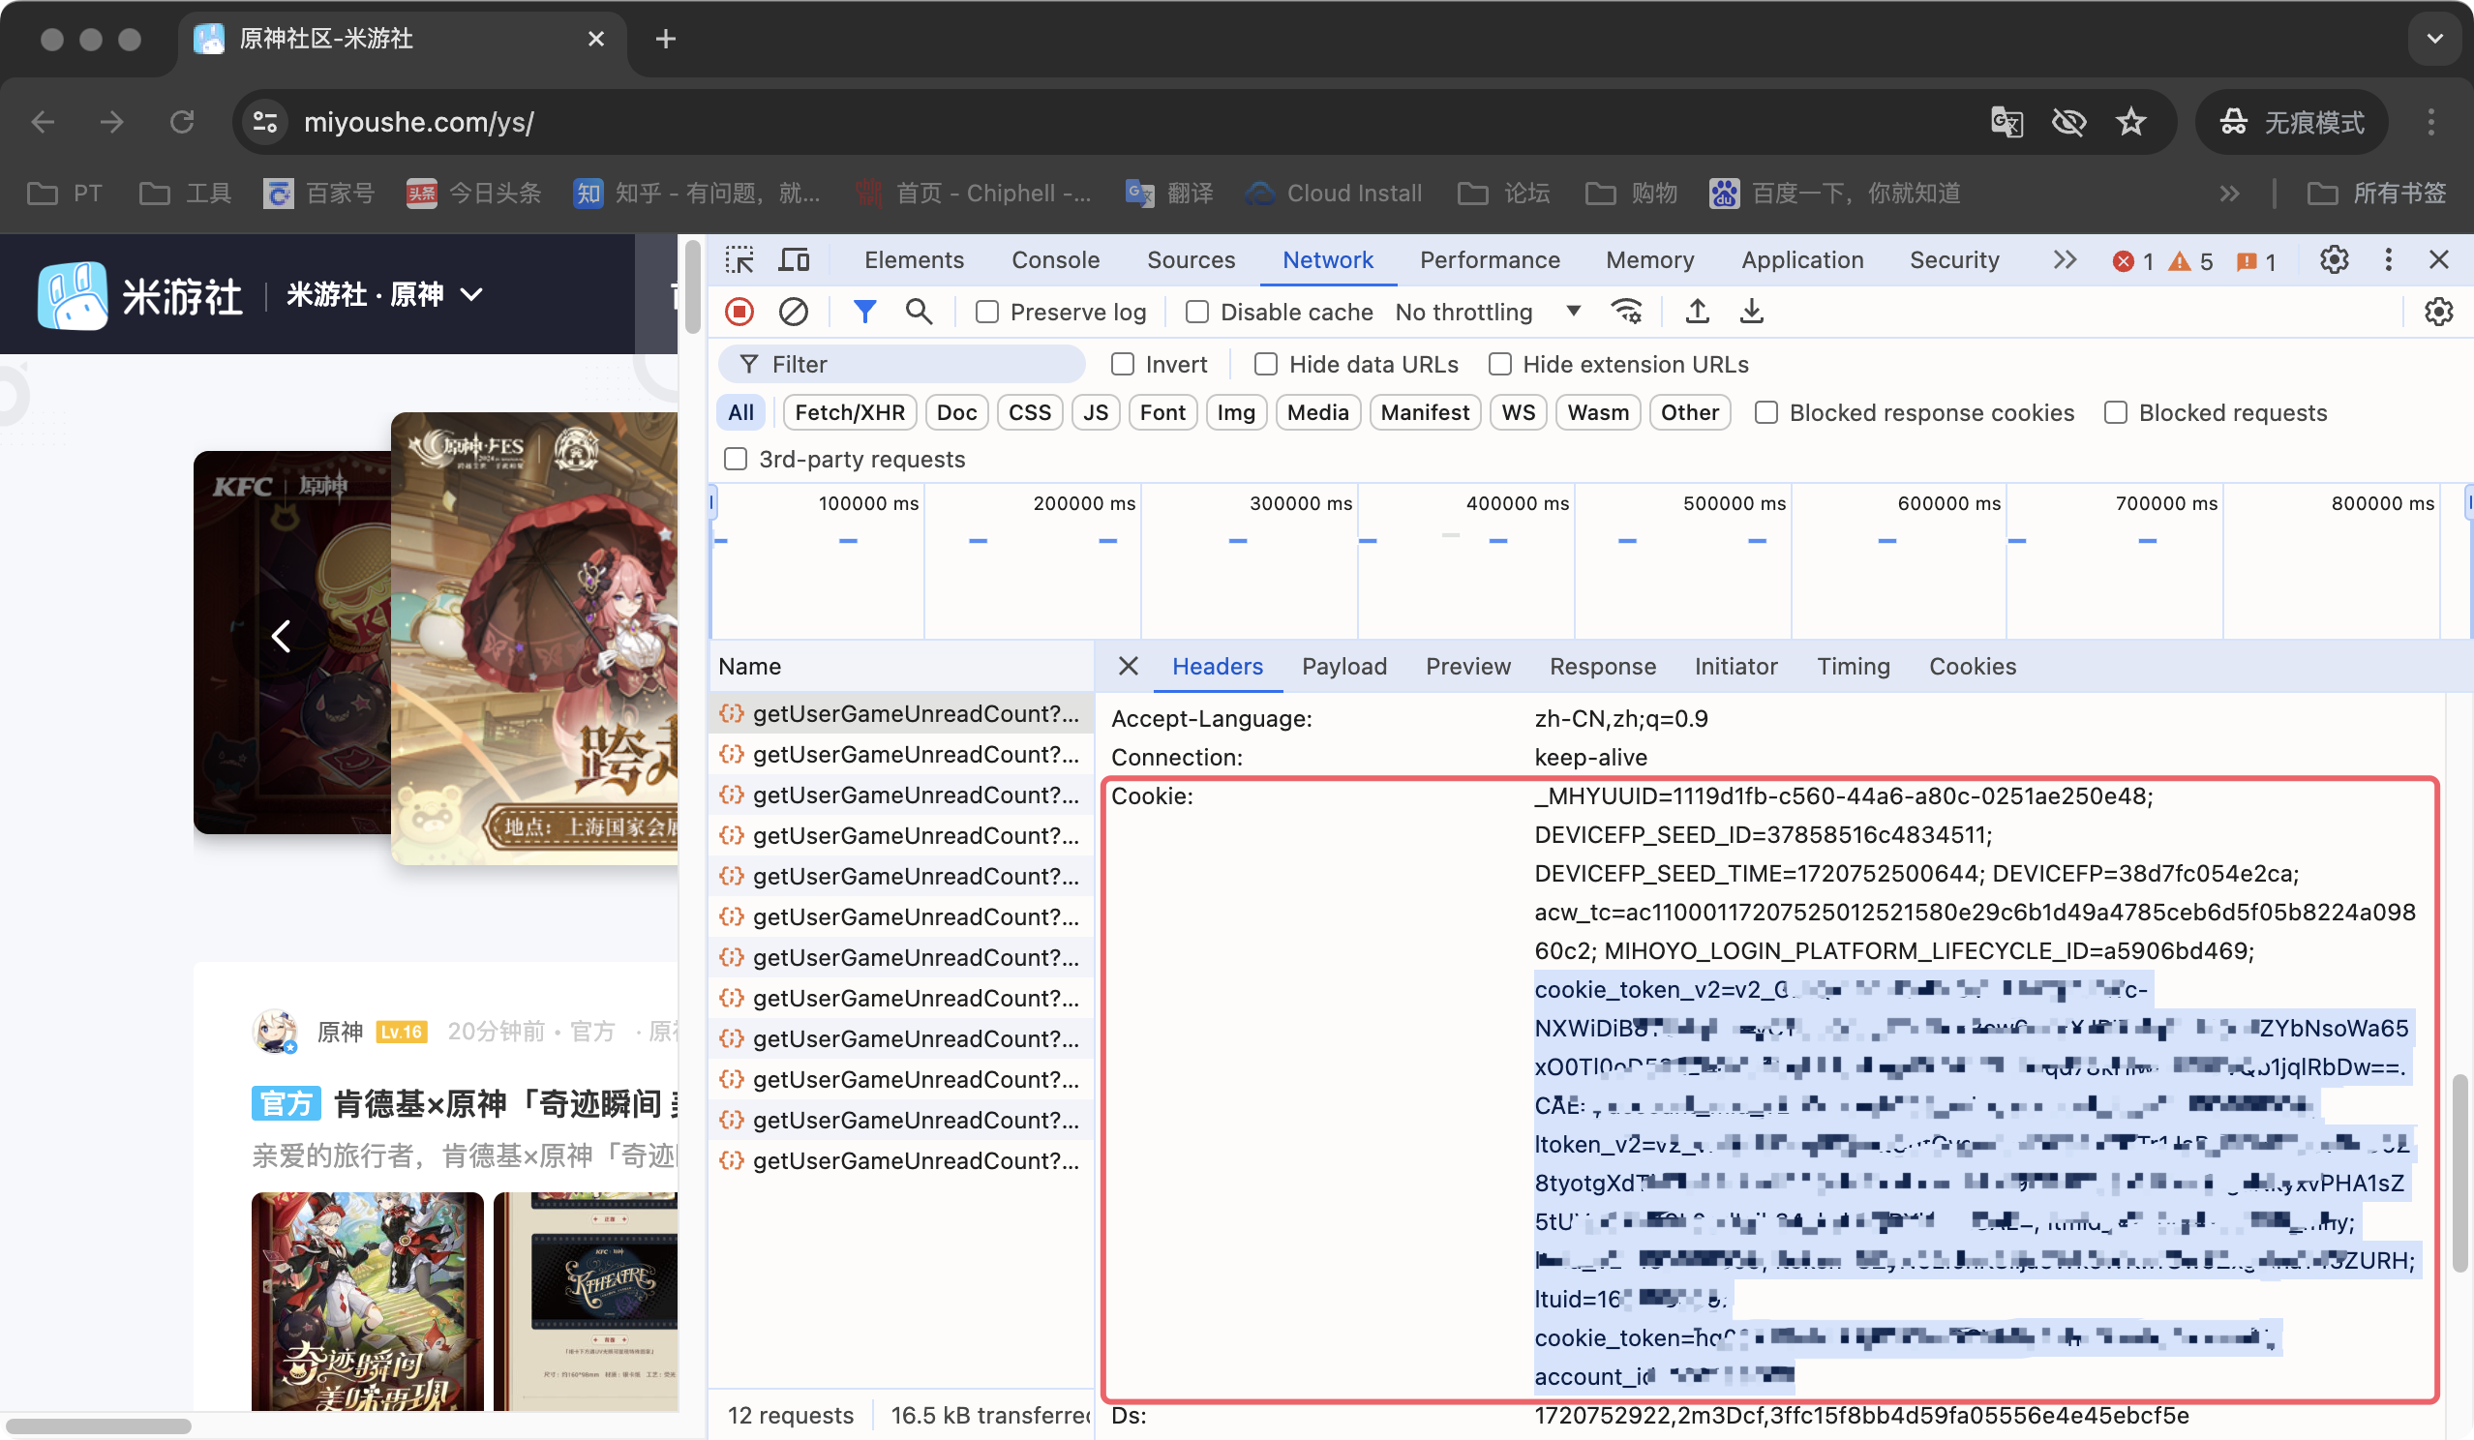
Task: Go back in browser history
Action: (43, 122)
